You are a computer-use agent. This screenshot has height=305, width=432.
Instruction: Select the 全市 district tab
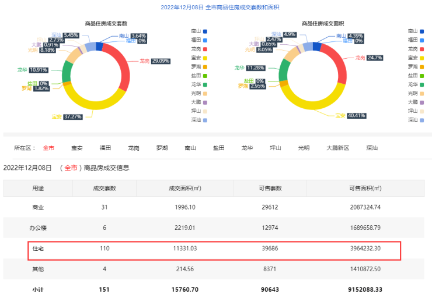click(48, 148)
